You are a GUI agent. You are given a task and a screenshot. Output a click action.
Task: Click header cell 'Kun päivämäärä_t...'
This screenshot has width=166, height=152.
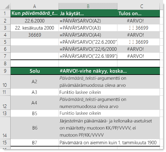(34, 13)
